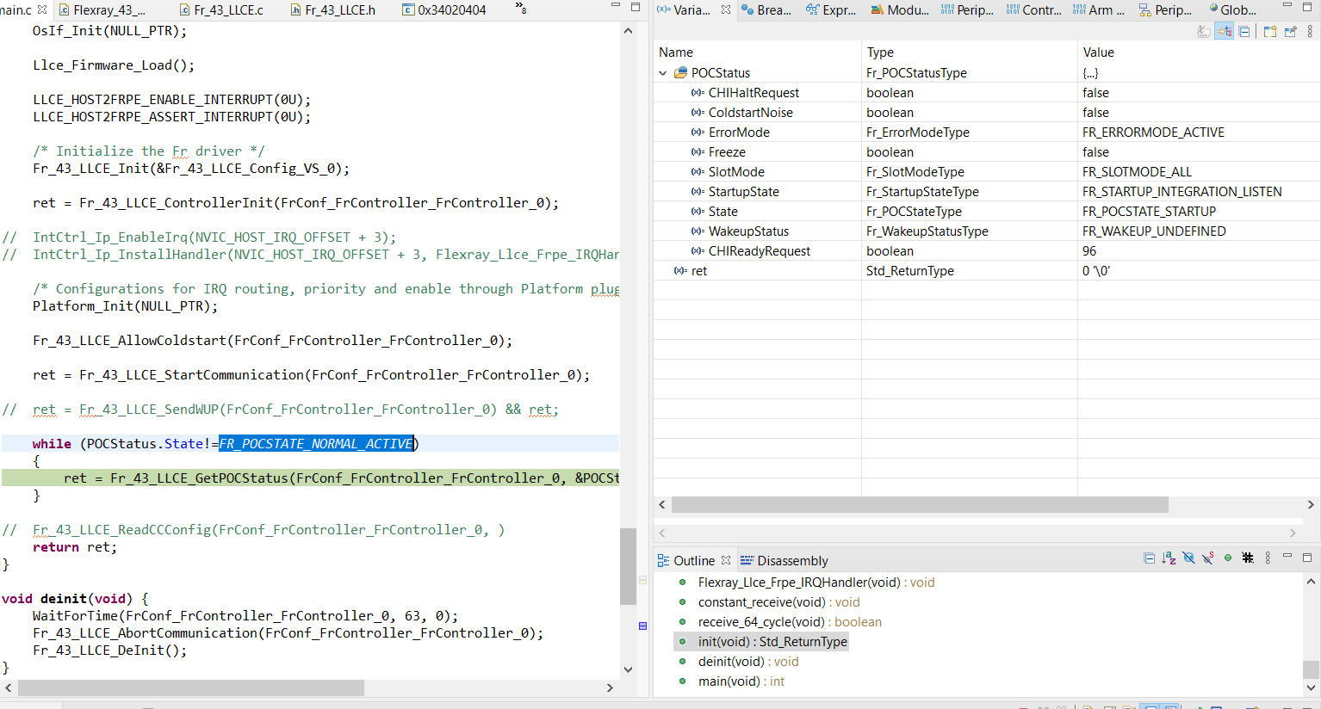The image size is (1321, 709).
Task: Toggle the Hide Inactive code filter in Outline
Action: tap(1248, 558)
